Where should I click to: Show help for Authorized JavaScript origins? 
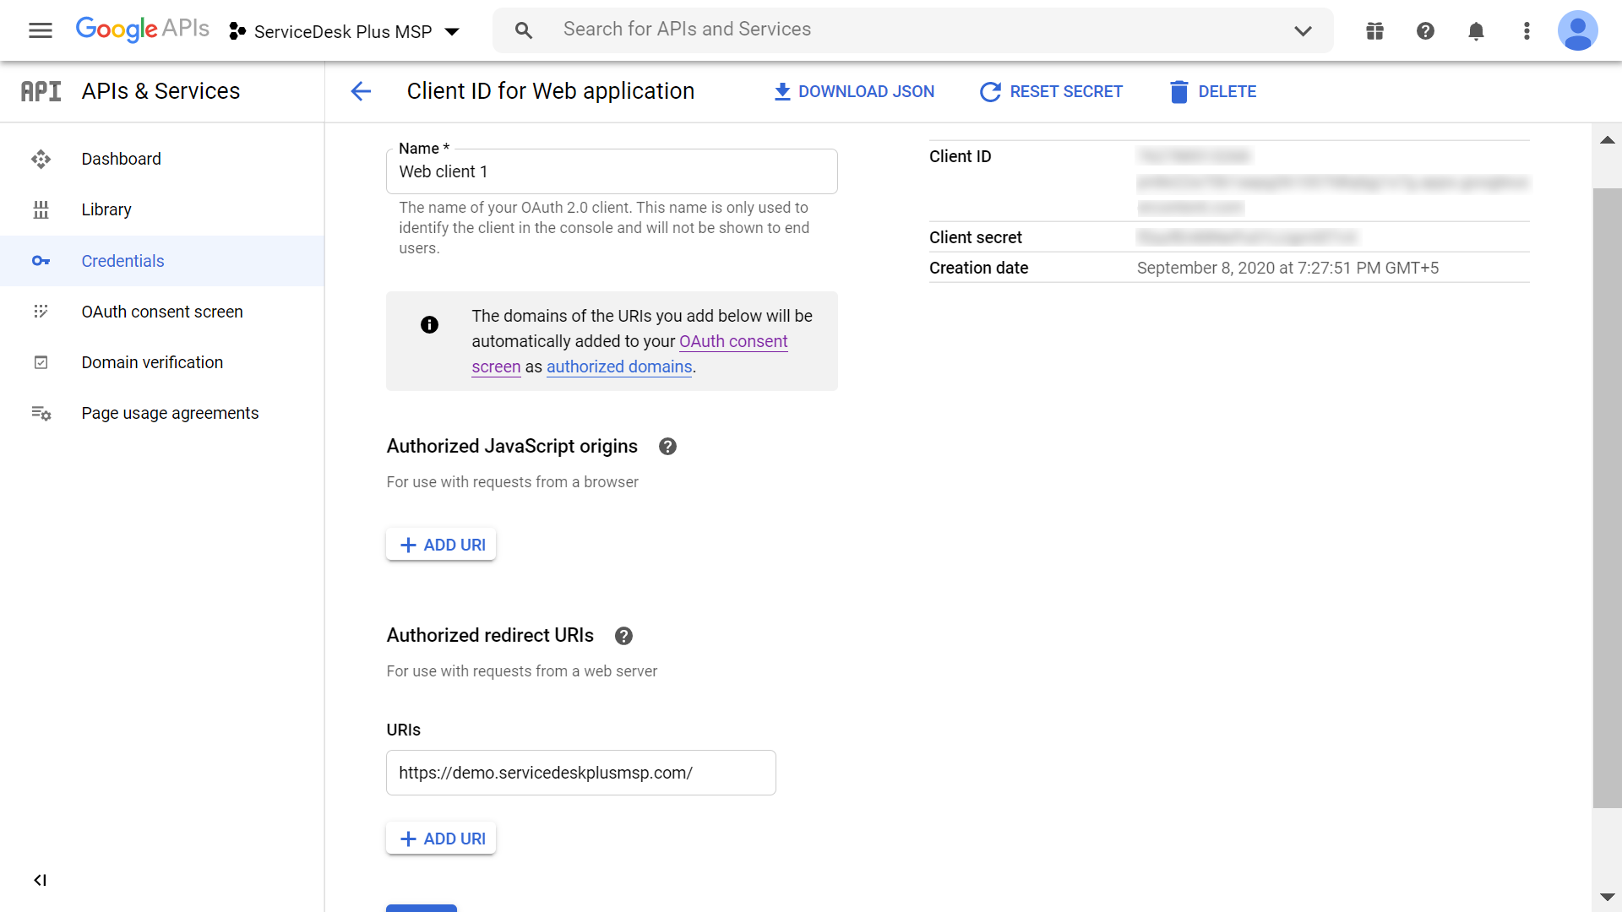click(x=667, y=447)
